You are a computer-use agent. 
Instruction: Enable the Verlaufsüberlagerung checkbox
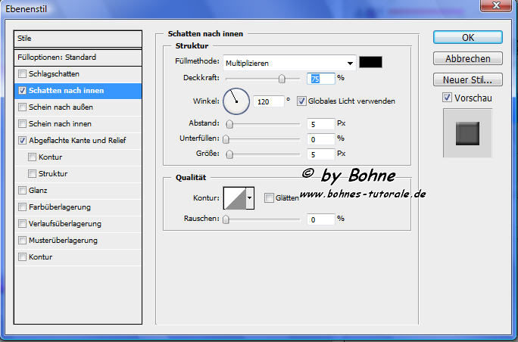(x=22, y=224)
